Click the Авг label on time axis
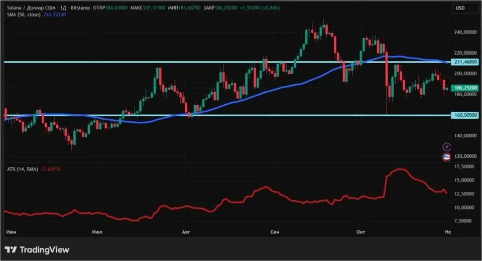Image resolution: width=482 pixels, height=261 pixels. [x=187, y=233]
